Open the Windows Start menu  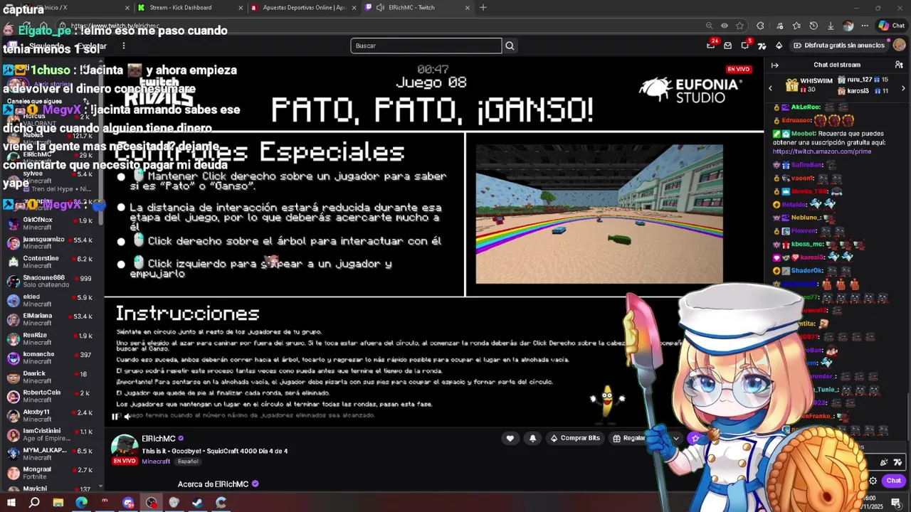coord(11,503)
